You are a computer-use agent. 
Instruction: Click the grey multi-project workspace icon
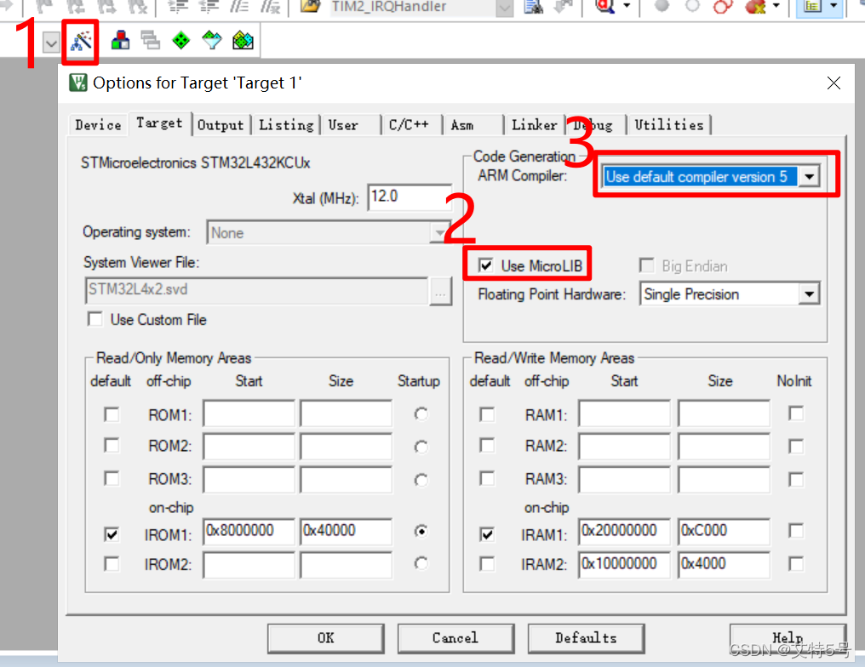[x=150, y=40]
